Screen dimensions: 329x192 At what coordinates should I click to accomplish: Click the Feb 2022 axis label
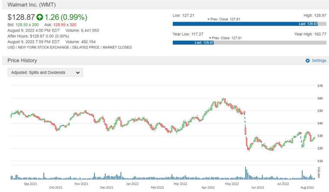click(158, 187)
